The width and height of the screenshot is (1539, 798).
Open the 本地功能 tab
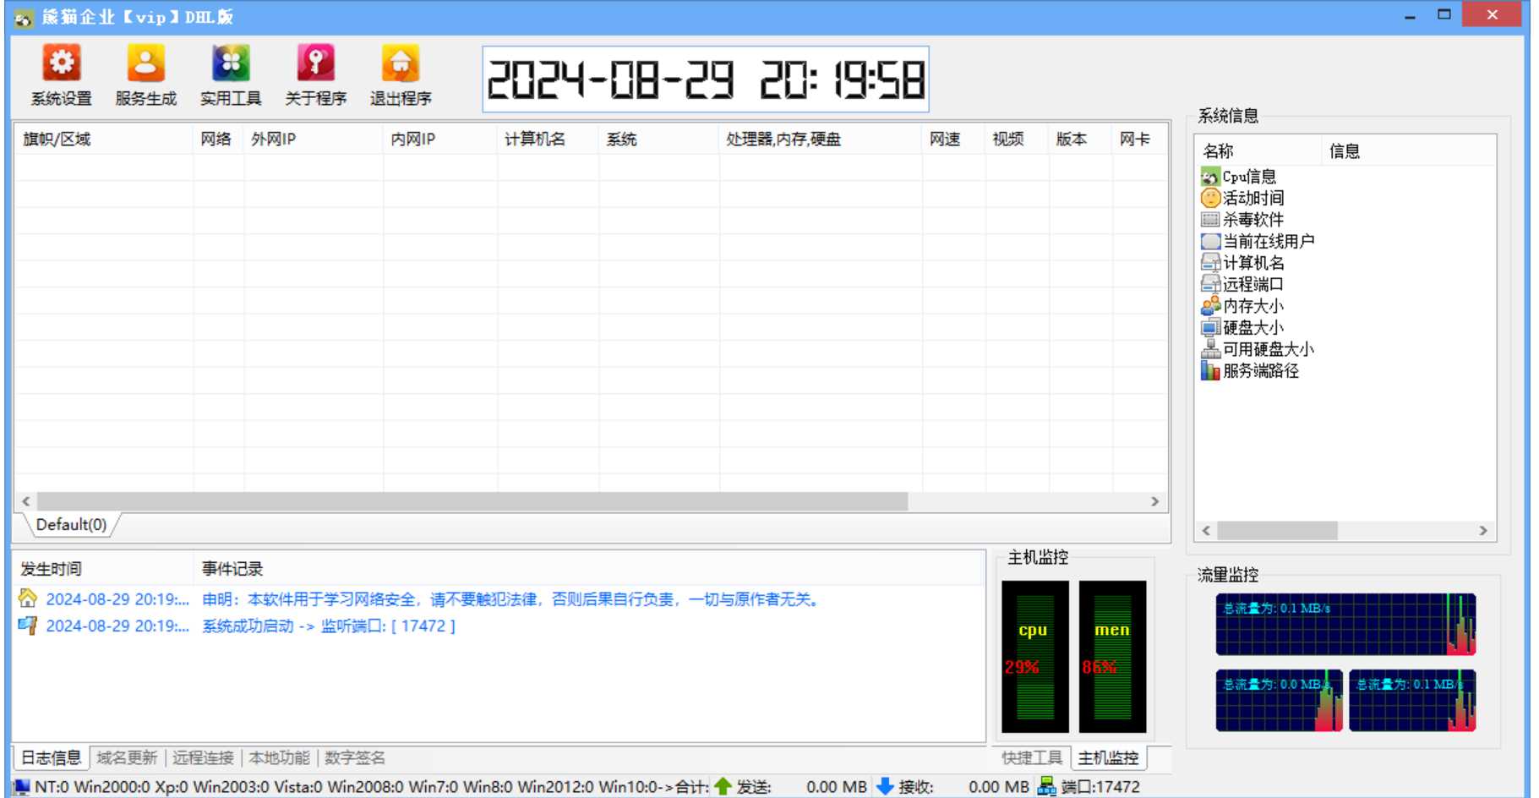279,757
